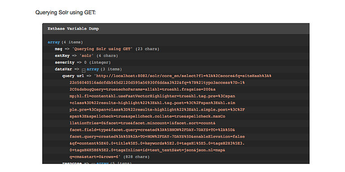Select the line starting 'facet.field=type&facet.query'
Viewport: 345px width, 172px height.
point(152,130)
